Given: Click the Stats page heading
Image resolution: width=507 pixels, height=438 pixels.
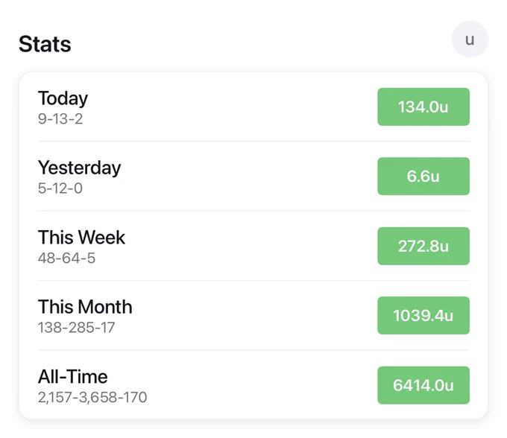Looking at the screenshot, I should tap(45, 44).
